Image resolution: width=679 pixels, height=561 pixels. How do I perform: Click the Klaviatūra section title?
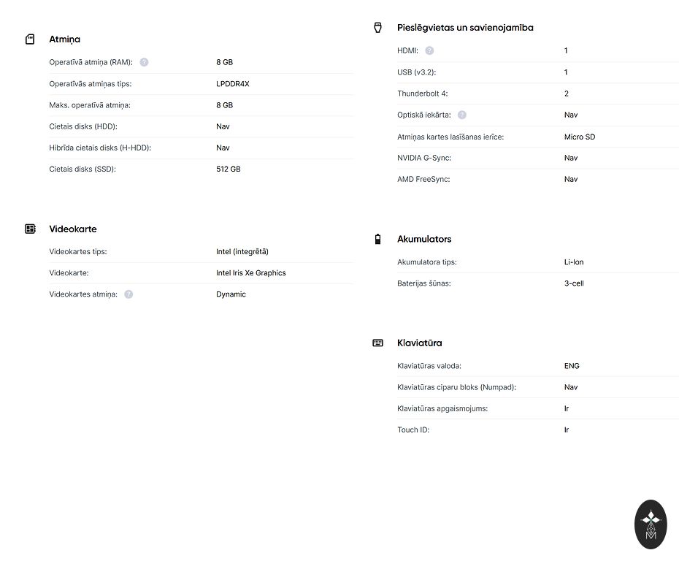pyautogui.click(x=420, y=343)
